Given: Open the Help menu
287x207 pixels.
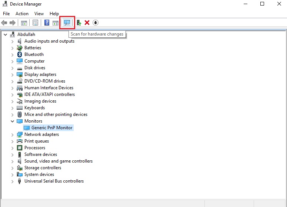Looking at the screenshot, I should (54, 14).
